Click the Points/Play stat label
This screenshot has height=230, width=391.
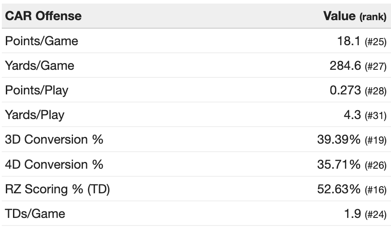(x=37, y=90)
